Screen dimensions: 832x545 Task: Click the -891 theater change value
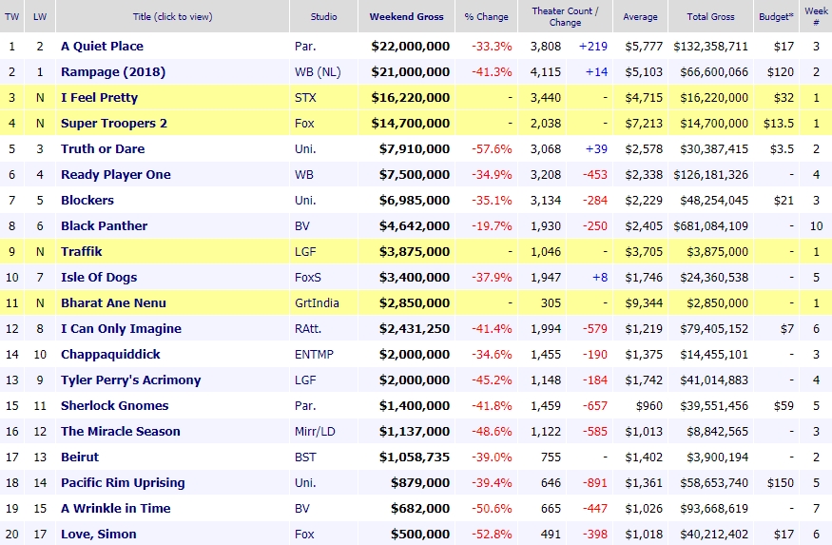(595, 482)
